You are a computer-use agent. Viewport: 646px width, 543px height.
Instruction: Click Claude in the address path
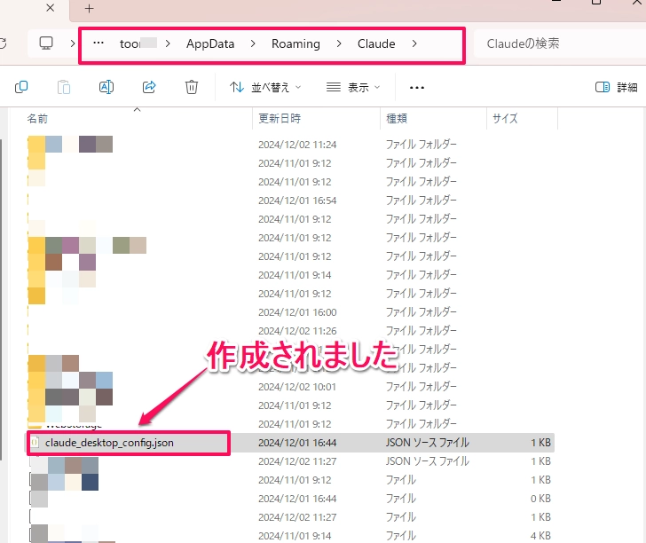pos(376,43)
